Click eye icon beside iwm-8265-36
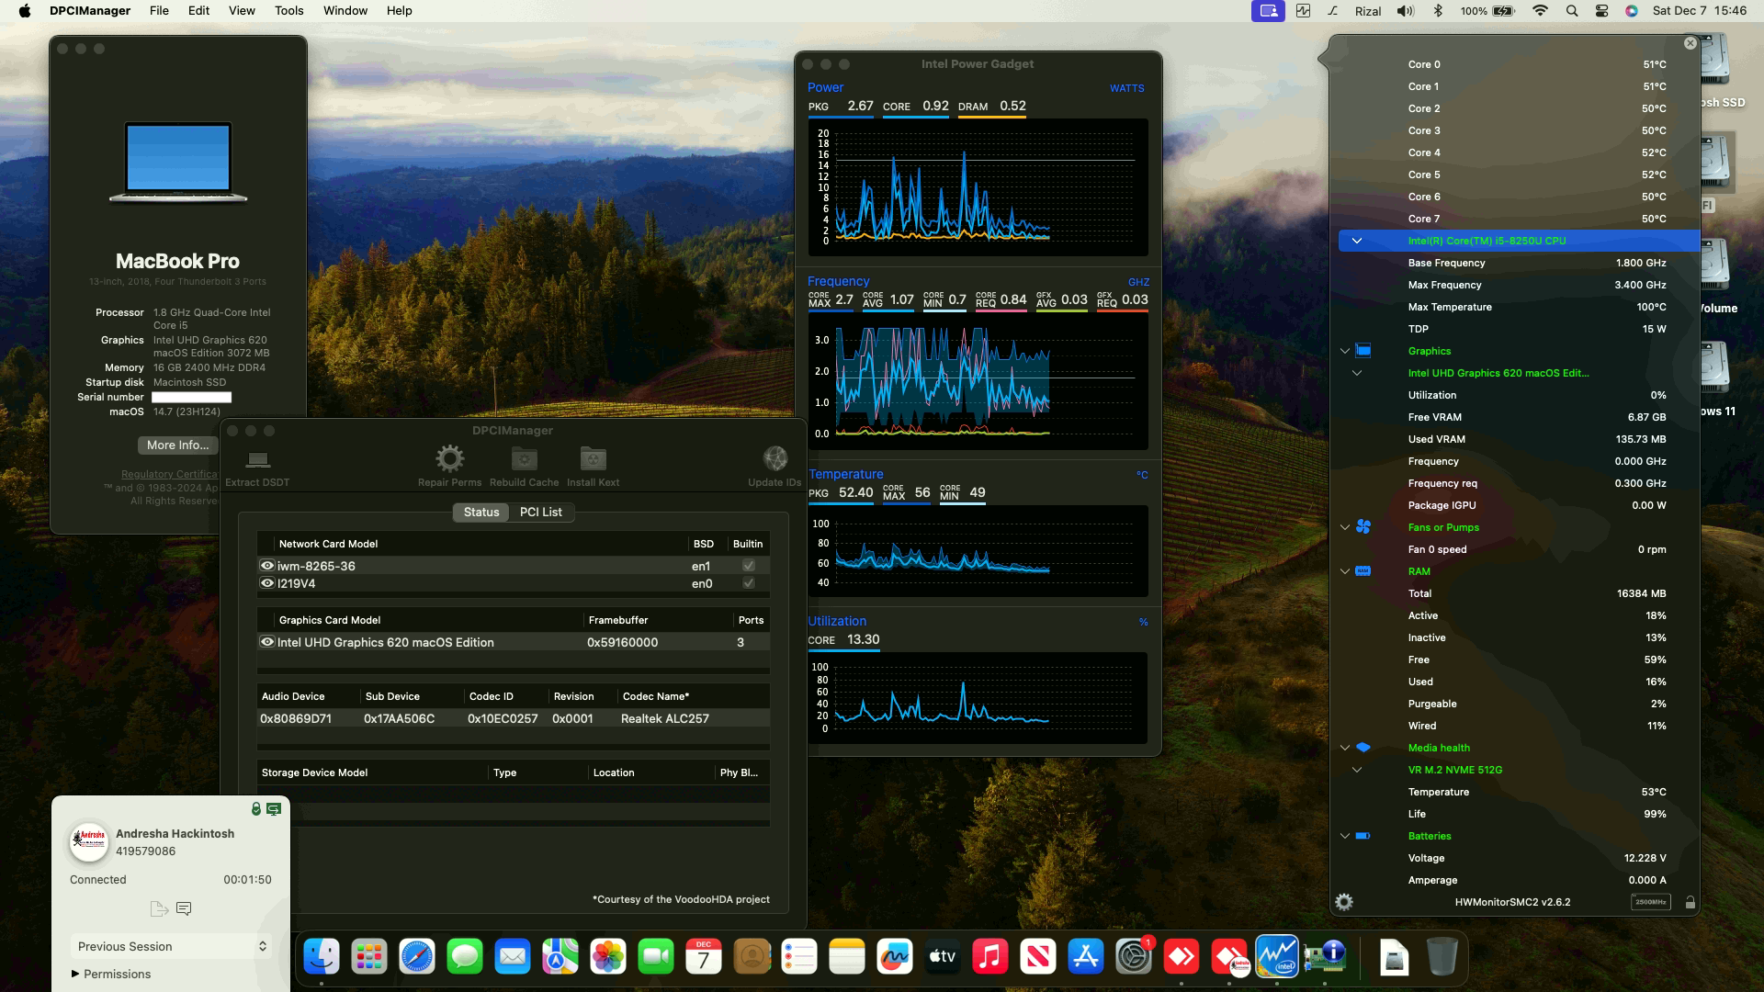 point(267,566)
